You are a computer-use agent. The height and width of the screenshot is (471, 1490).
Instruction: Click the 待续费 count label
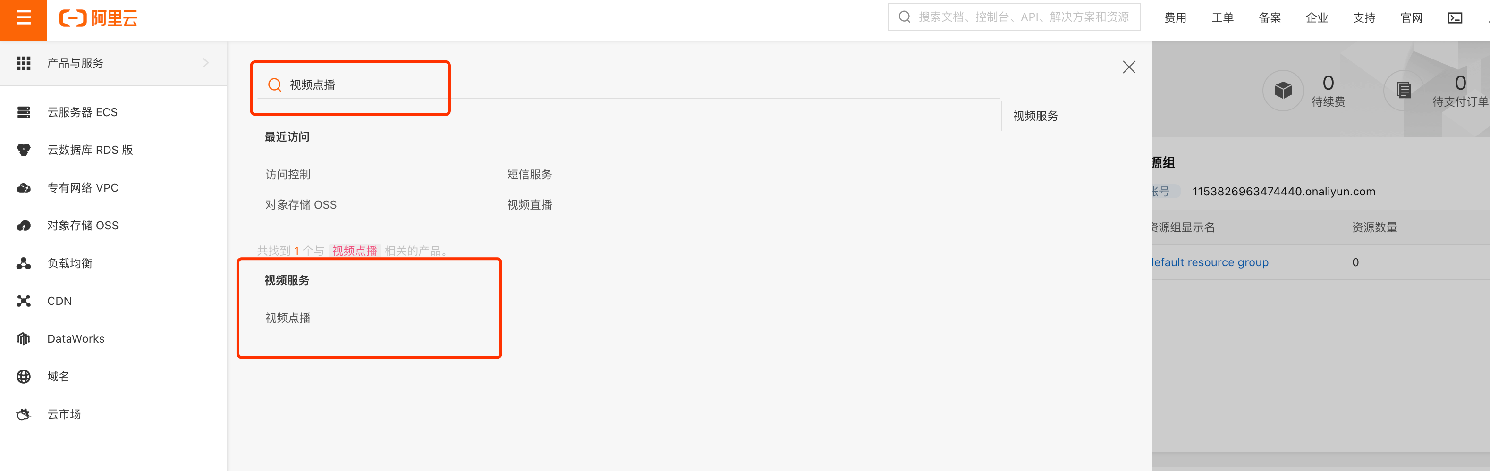pos(1328,102)
